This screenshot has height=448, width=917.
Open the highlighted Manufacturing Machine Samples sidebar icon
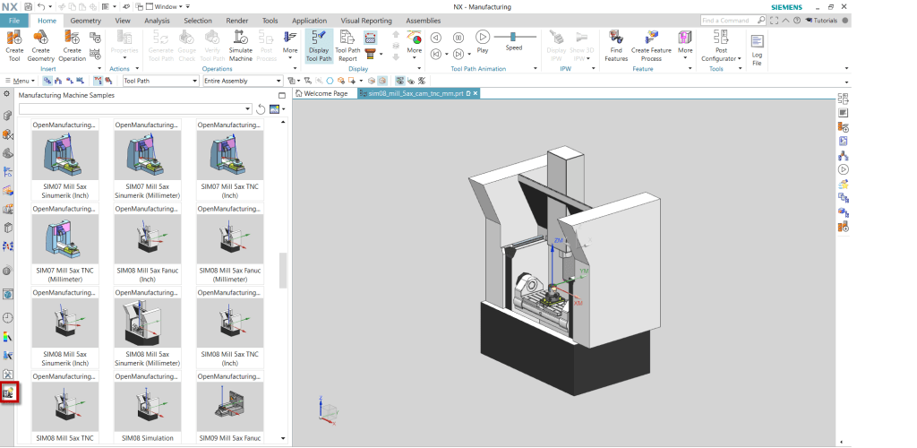coord(9,392)
